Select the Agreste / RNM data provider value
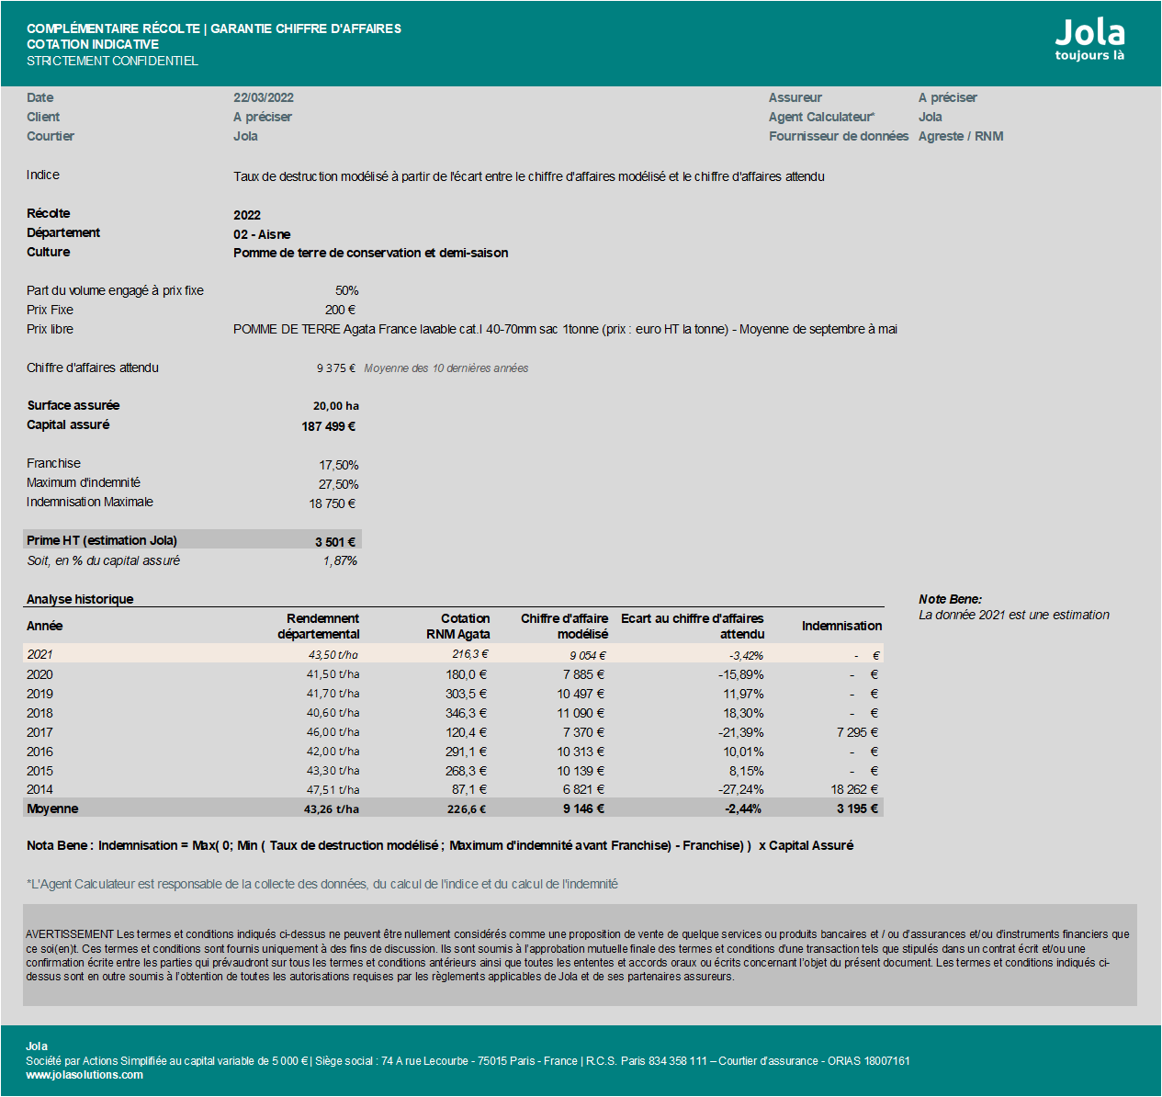 click(961, 136)
